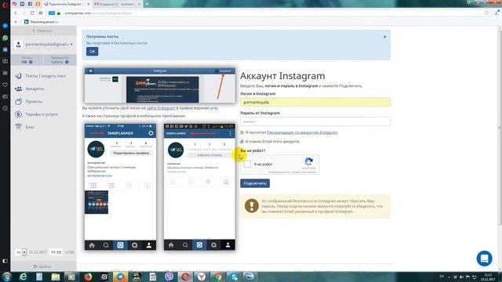The image size is (502, 282).
Task: Open the language selector dropdown
Action: [21, 252]
